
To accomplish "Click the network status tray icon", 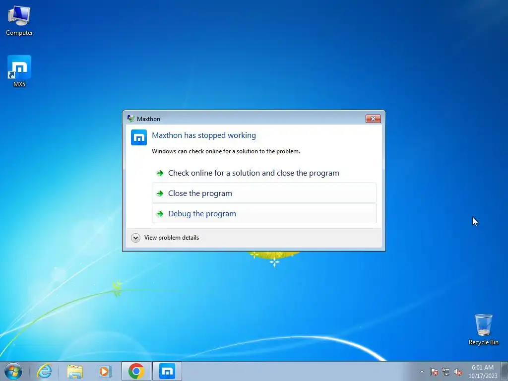I will [x=446, y=372].
